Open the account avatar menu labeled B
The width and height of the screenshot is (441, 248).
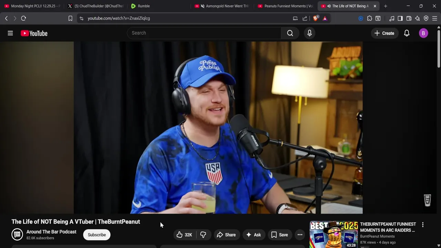(x=423, y=33)
